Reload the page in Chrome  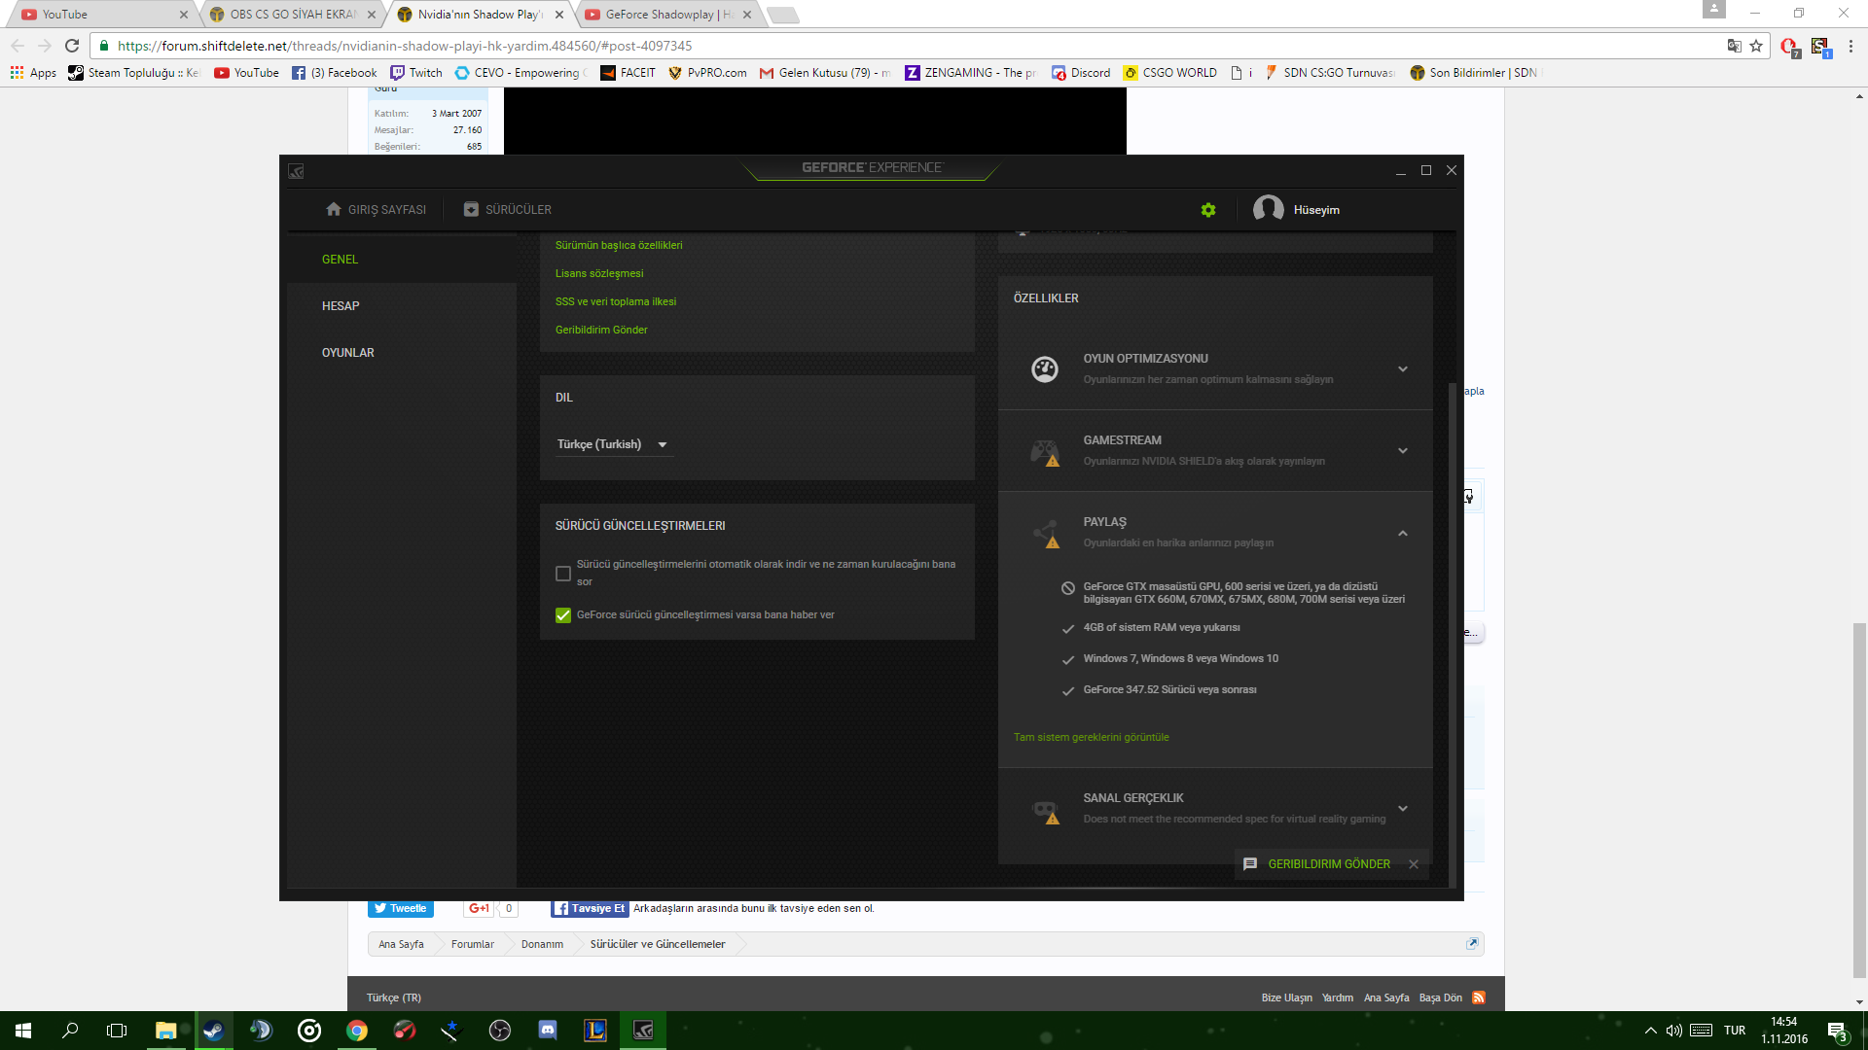click(72, 46)
